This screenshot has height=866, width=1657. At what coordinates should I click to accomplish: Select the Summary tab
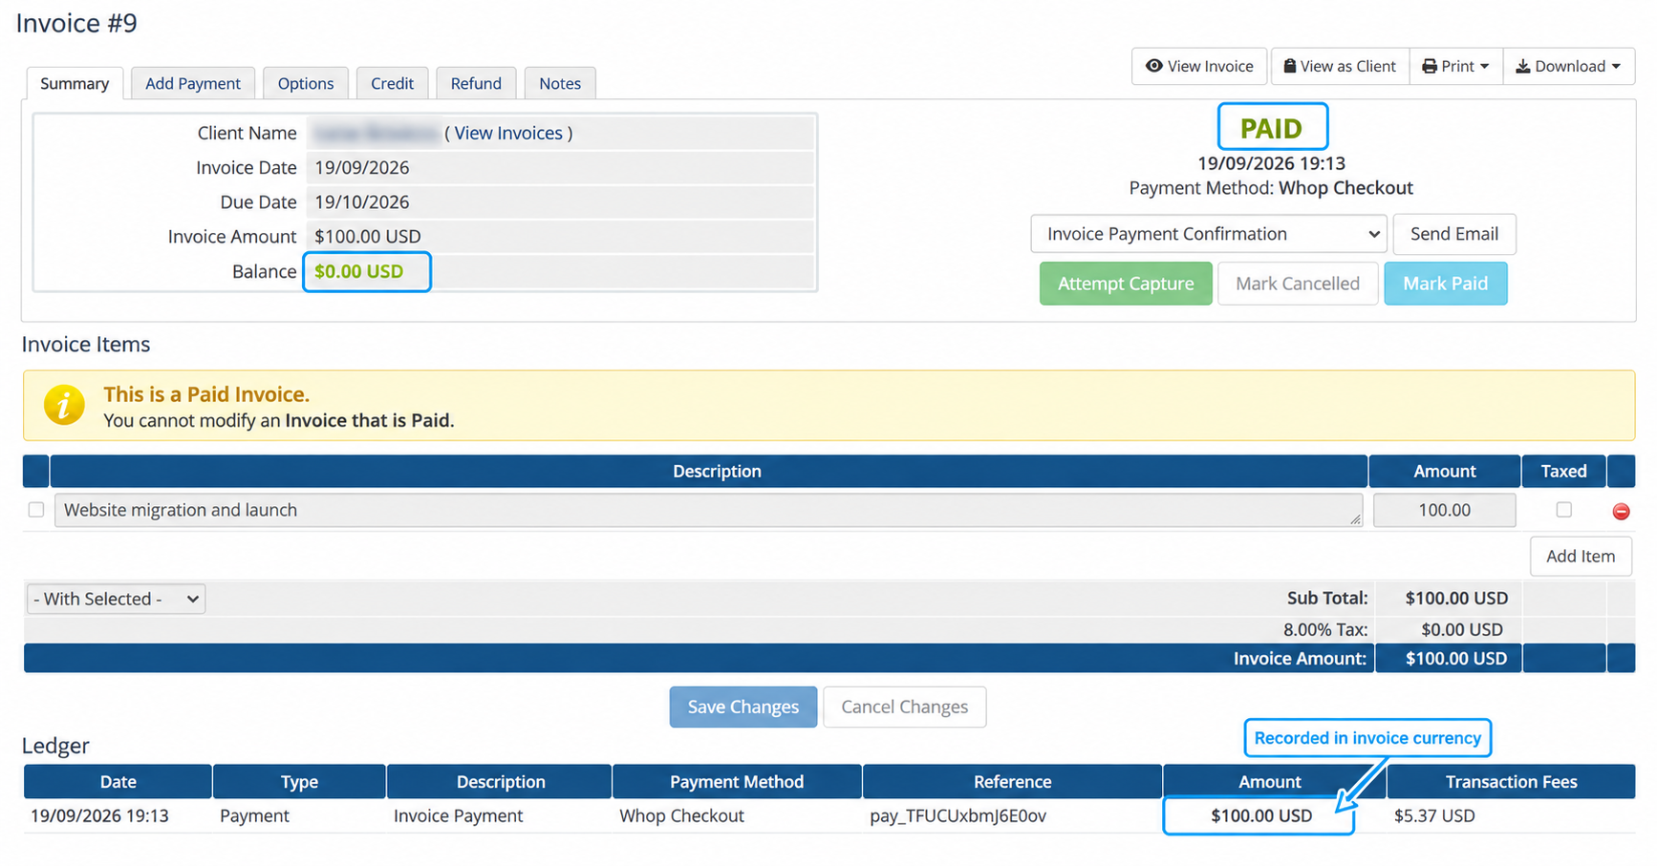pos(75,83)
